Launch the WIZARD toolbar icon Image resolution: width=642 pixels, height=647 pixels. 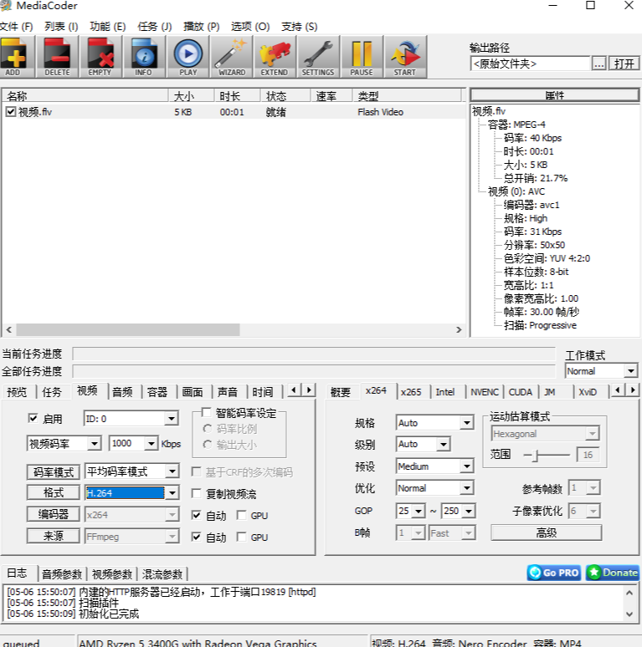click(x=231, y=57)
